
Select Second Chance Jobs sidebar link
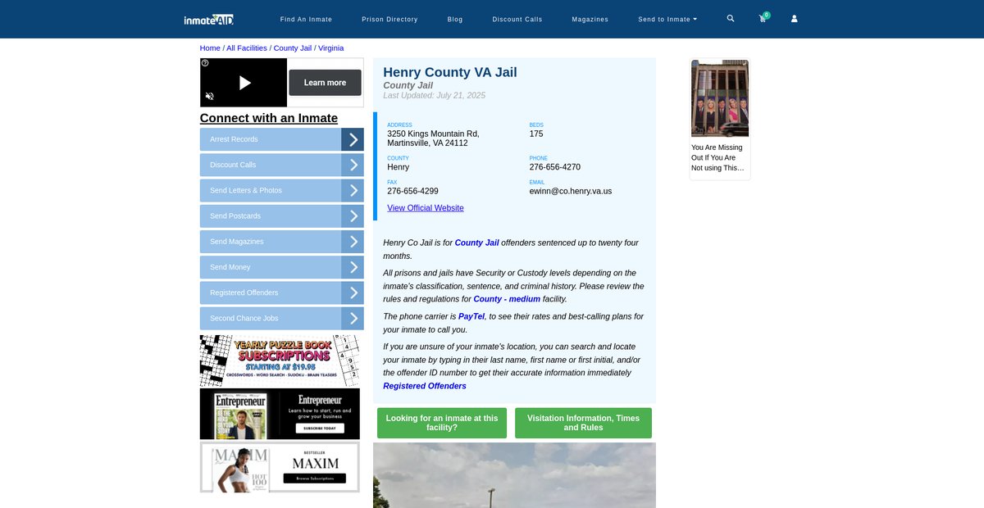(271, 319)
